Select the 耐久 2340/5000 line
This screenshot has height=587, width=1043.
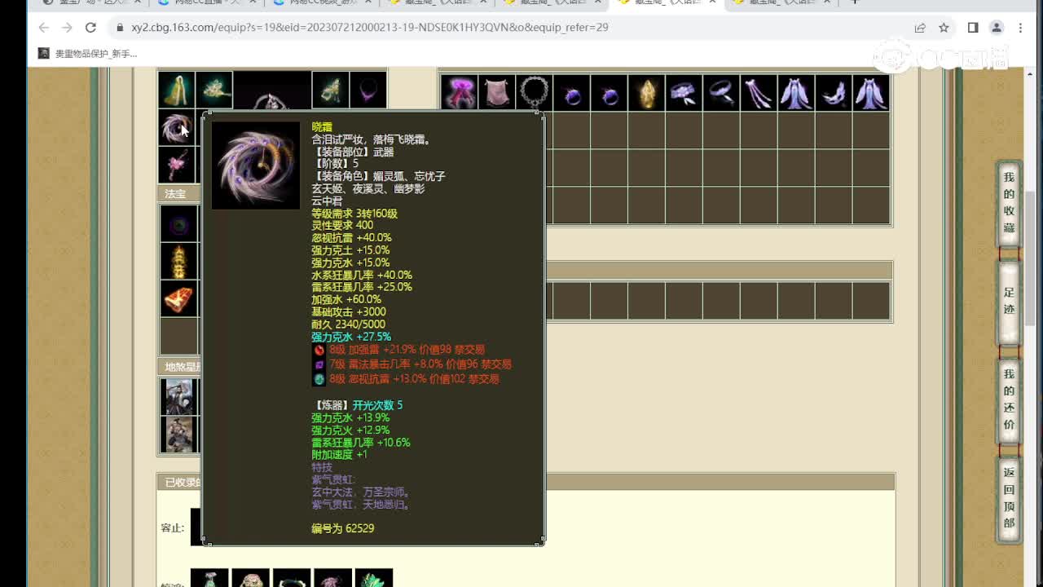(349, 324)
